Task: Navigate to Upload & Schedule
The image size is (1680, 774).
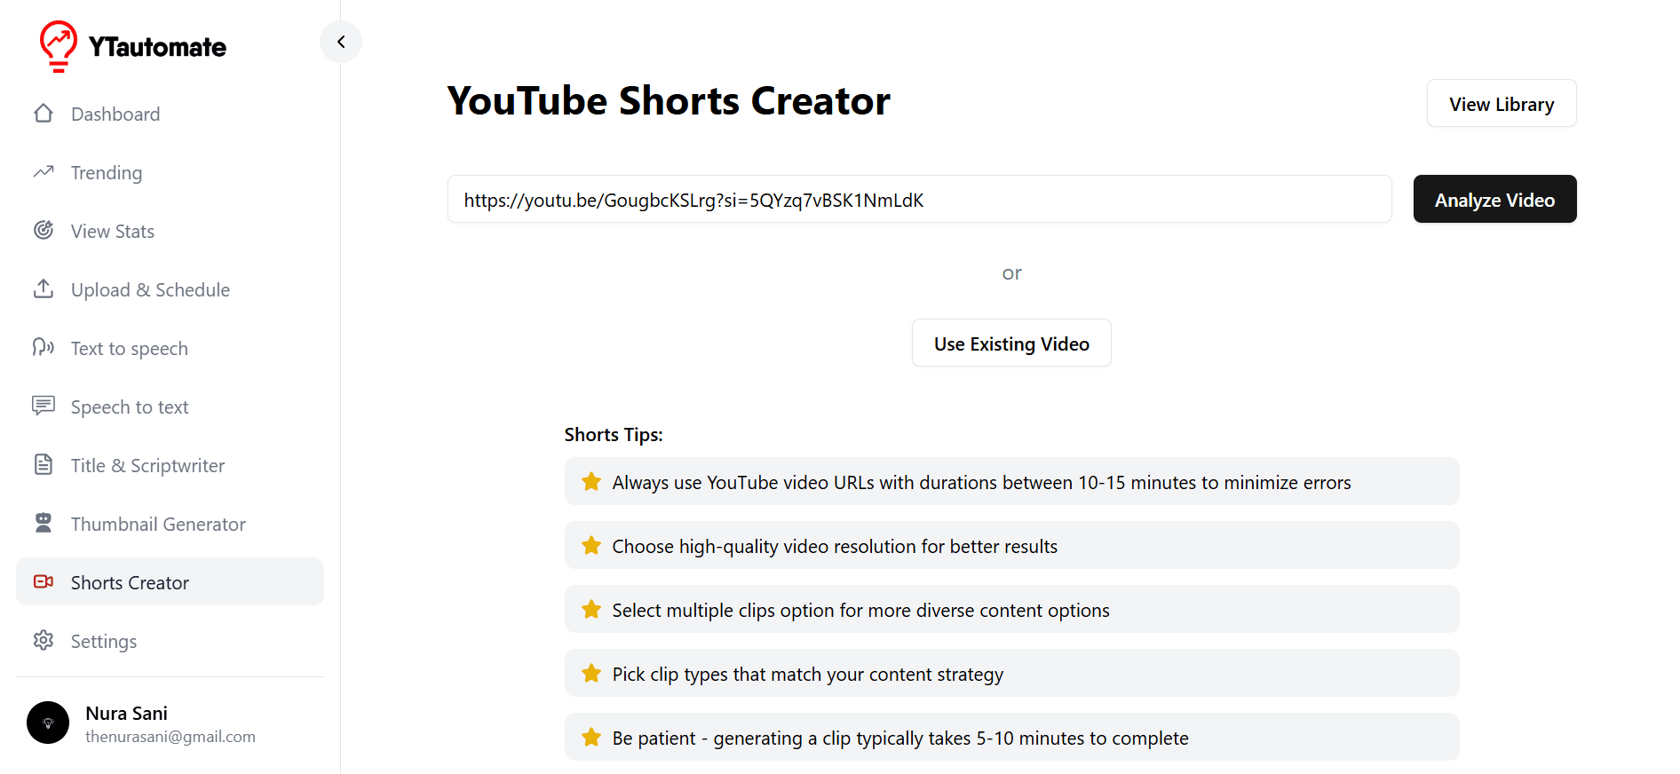Action: (170, 289)
